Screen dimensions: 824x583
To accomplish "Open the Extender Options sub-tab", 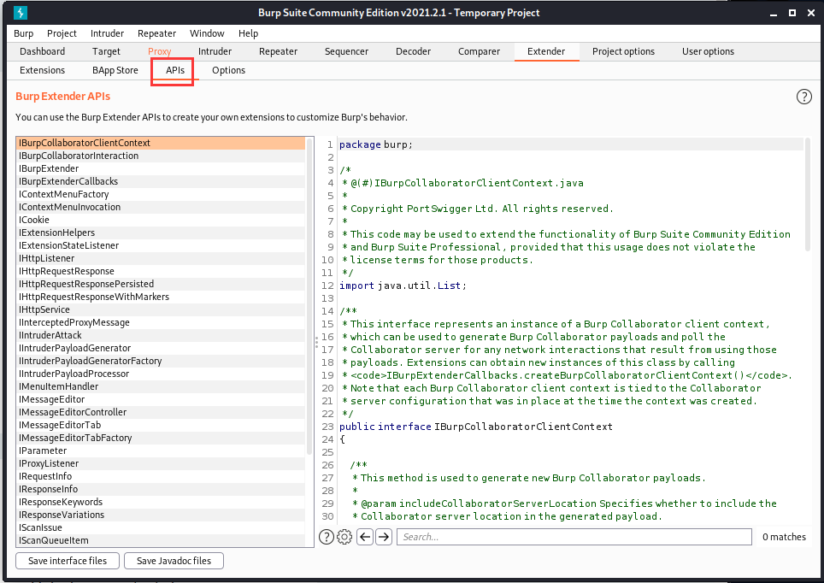I will click(228, 70).
